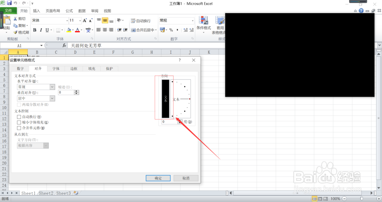382x202 pixels.
Task: Center text horizontally in ribbon
Action: tap(105, 30)
